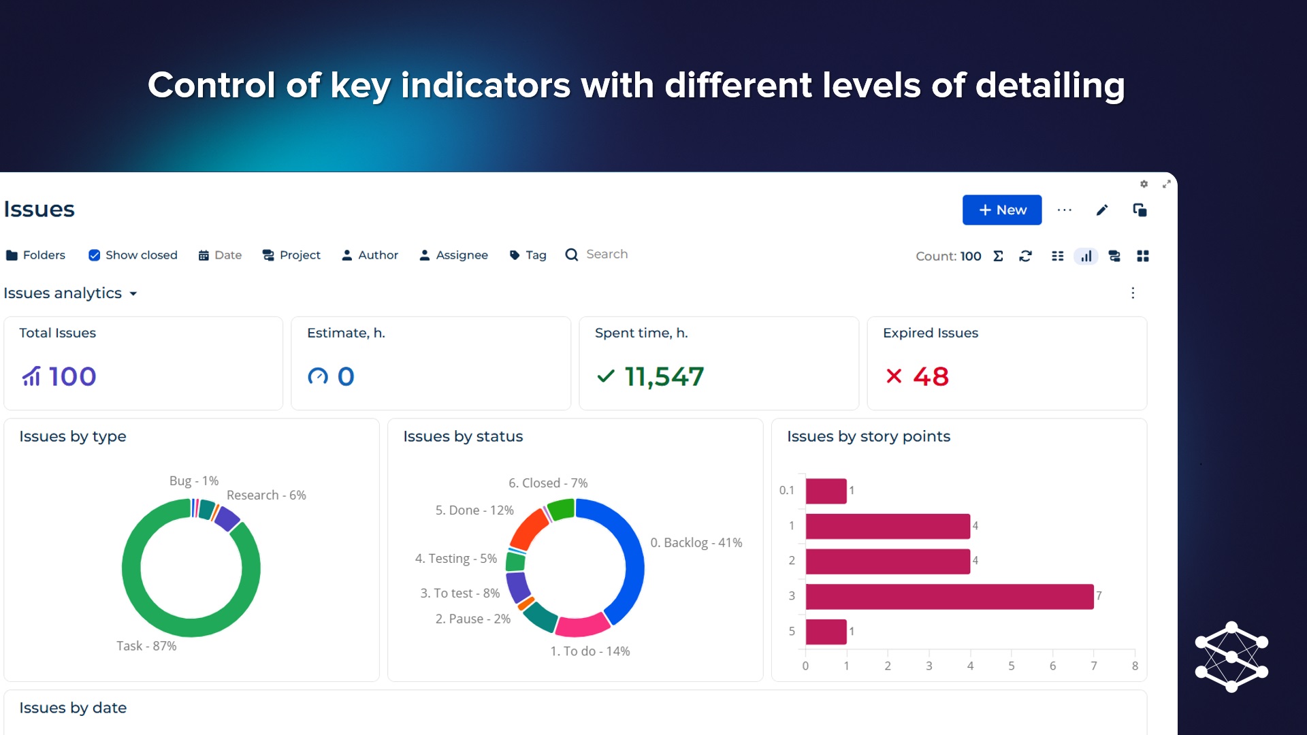The image size is (1307, 735).
Task: Click into the Search field
Action: tap(607, 255)
